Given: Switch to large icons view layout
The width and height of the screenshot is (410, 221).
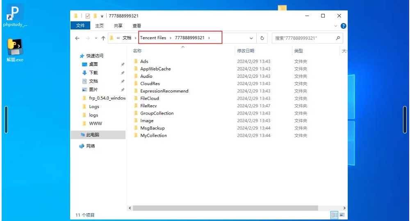Looking at the screenshot, I should 342,215.
